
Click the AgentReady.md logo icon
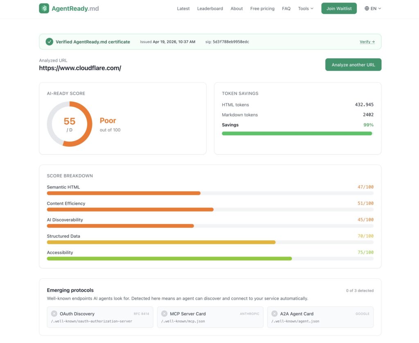pos(44,8)
